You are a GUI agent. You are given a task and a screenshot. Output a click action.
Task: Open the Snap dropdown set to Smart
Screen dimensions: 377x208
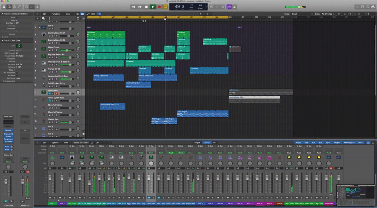[x=300, y=14]
